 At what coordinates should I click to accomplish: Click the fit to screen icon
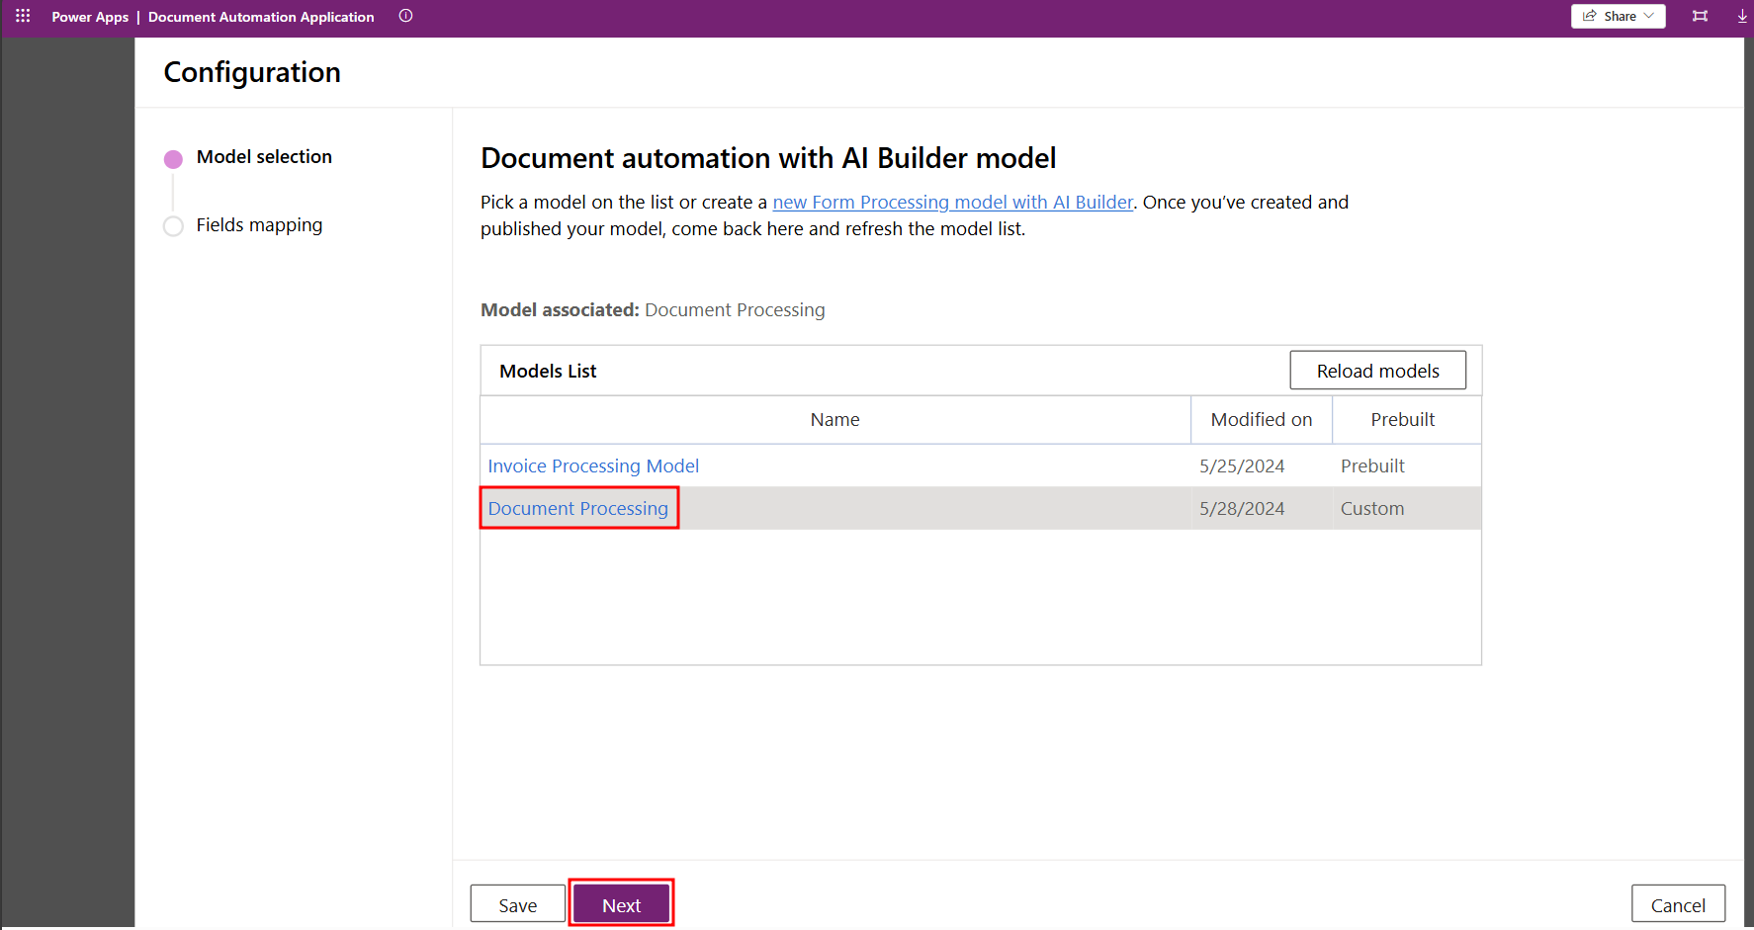1700,16
